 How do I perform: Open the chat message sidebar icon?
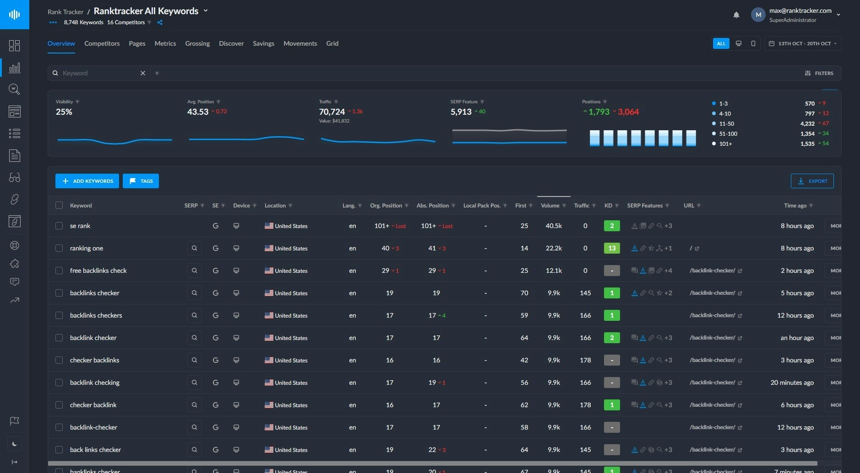click(x=15, y=282)
